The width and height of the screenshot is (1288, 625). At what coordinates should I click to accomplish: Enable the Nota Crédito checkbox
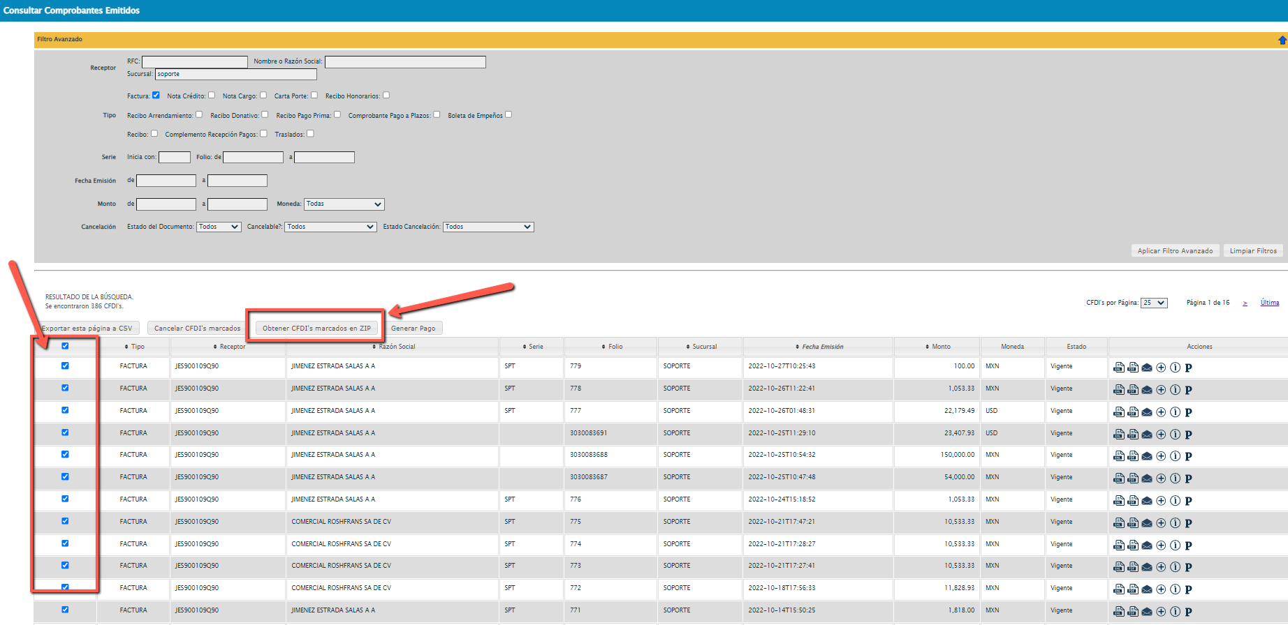point(212,96)
